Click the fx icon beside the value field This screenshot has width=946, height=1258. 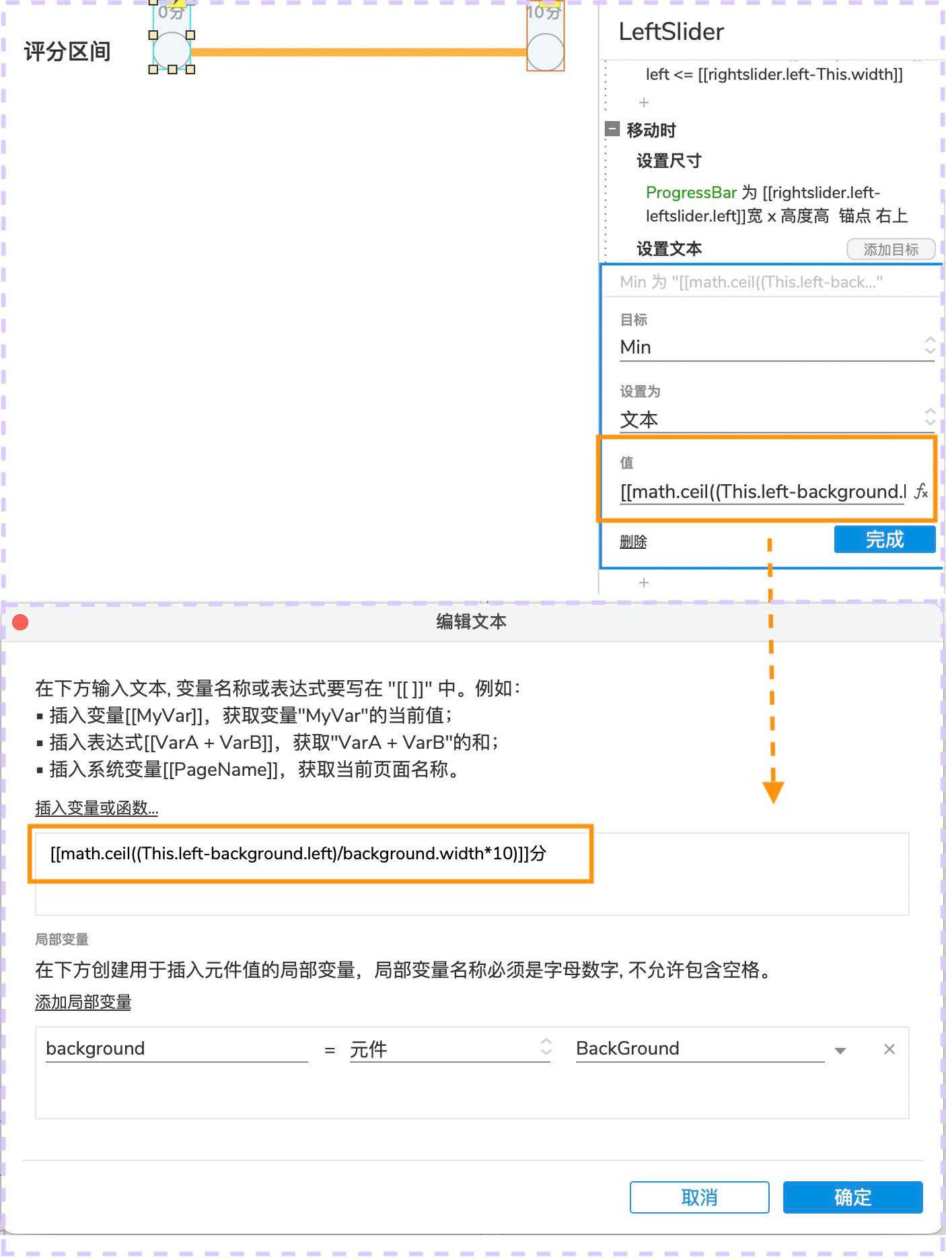[921, 492]
